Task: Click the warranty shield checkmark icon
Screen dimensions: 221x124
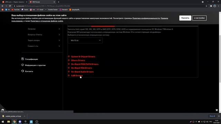Action: [x=22, y=65]
